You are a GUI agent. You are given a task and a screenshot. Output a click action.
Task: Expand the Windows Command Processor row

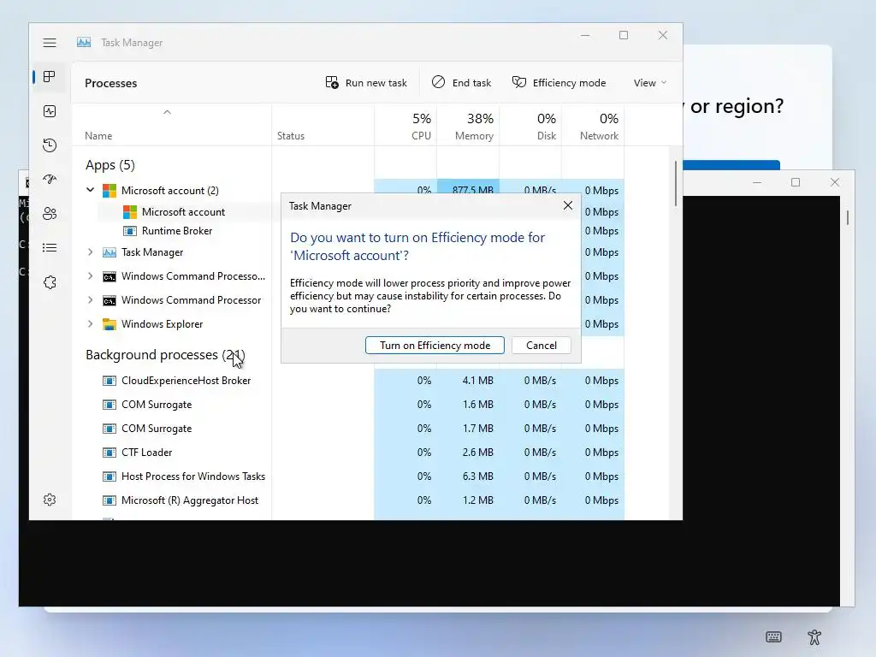tap(90, 300)
